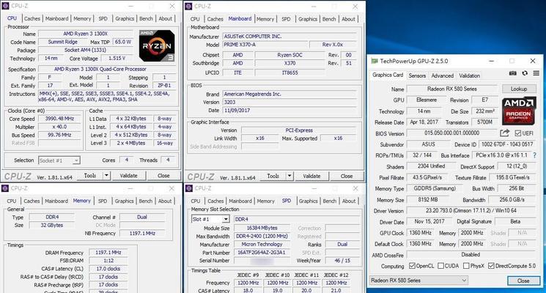Click the GPU Name field 'Radeon RX 580 Series'
Viewport: 546px width, 293px height.
[x=452, y=89]
